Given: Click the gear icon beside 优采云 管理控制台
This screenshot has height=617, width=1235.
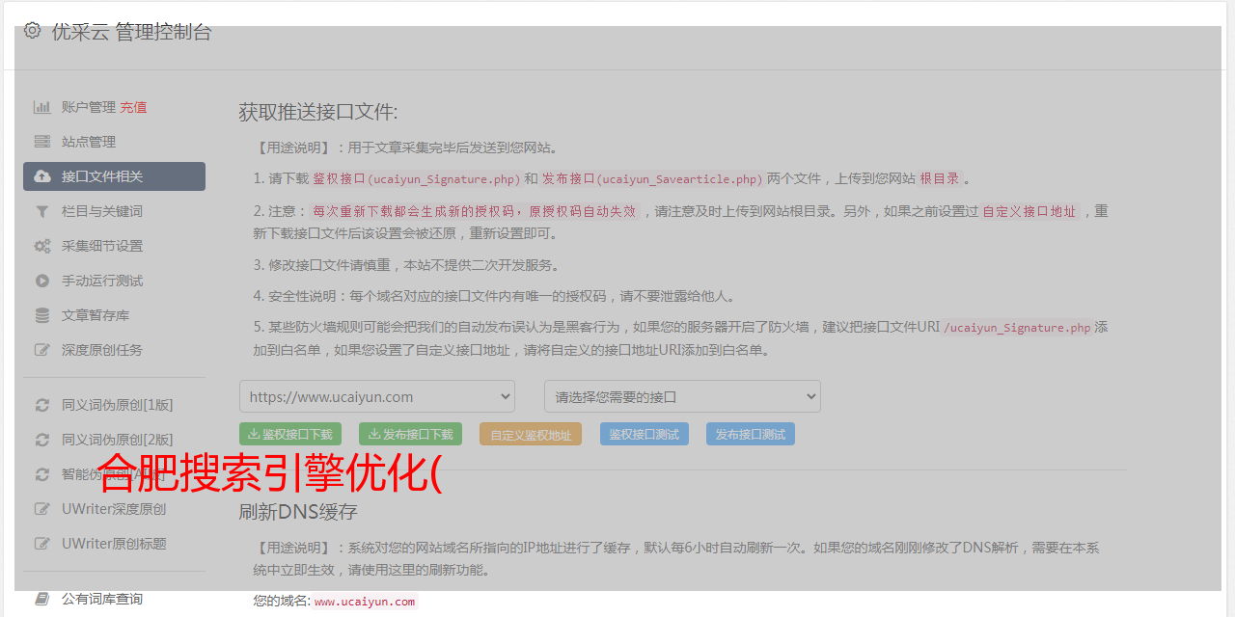Looking at the screenshot, I should [x=32, y=30].
